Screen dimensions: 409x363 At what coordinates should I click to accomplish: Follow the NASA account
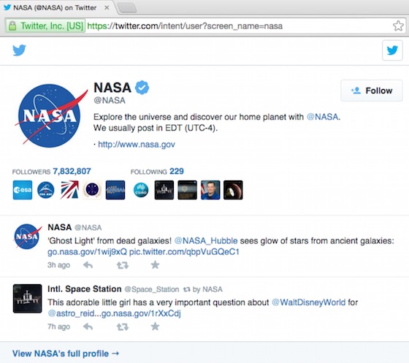(x=372, y=91)
